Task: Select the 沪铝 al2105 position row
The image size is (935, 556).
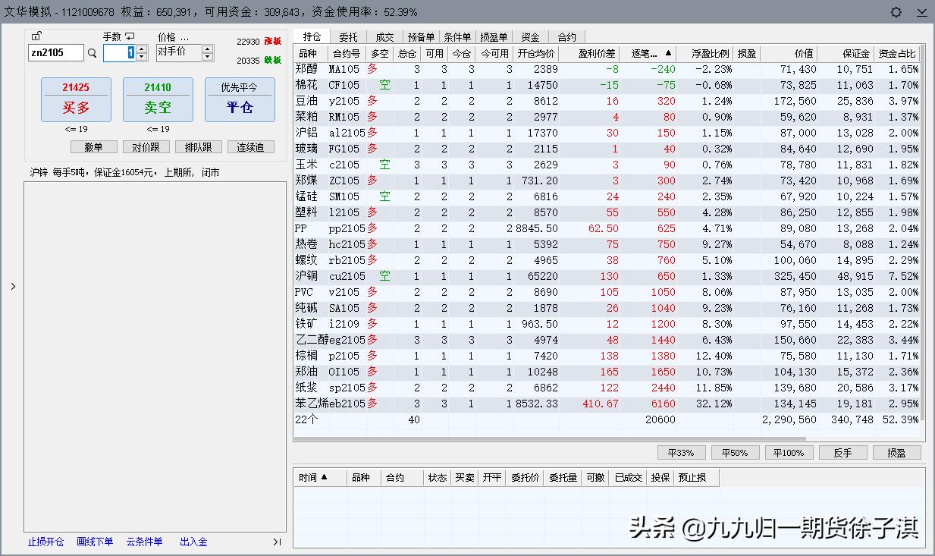Action: (607, 133)
